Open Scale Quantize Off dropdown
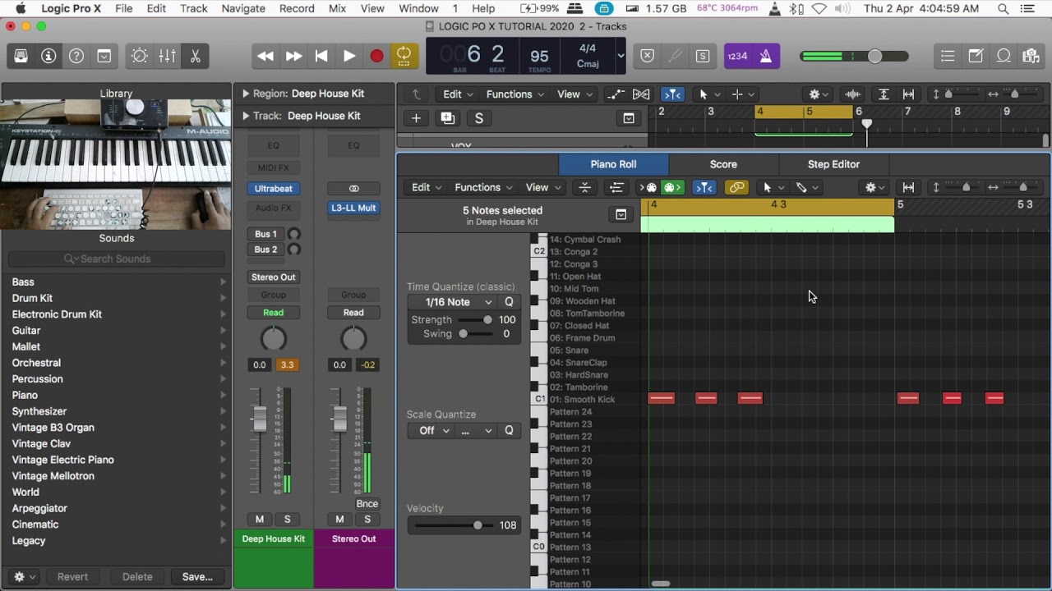1052x591 pixels. click(x=430, y=431)
